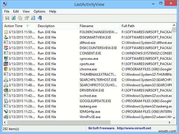The image size is (179, 134).
Task: Select the IDMGrHlp.exe filename cell
Action: tap(90, 112)
